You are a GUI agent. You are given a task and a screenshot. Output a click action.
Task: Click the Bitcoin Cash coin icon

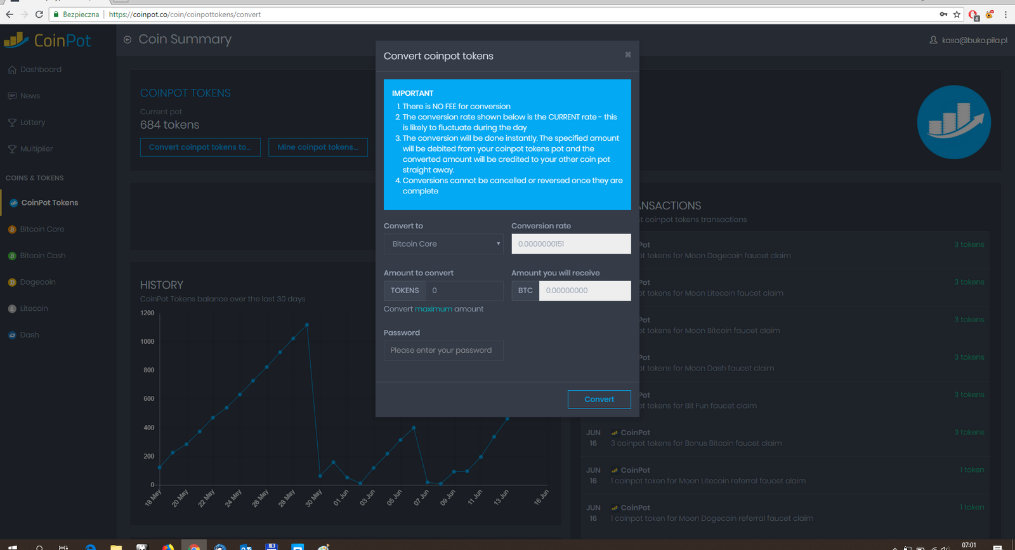[12, 256]
